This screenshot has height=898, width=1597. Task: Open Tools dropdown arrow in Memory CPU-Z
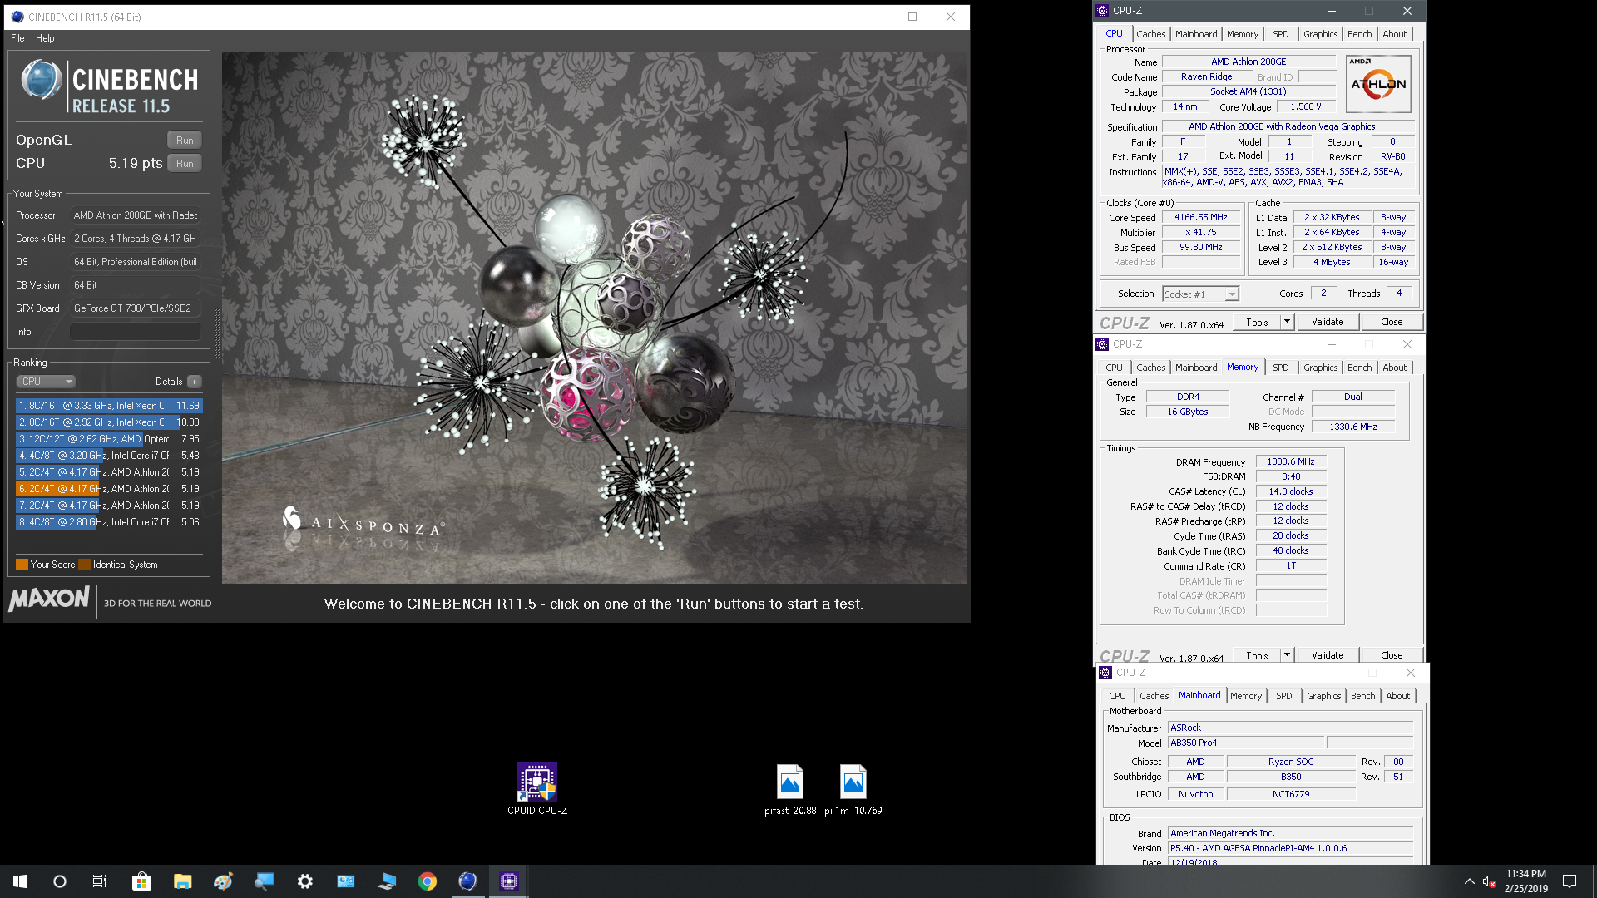pyautogui.click(x=1287, y=655)
